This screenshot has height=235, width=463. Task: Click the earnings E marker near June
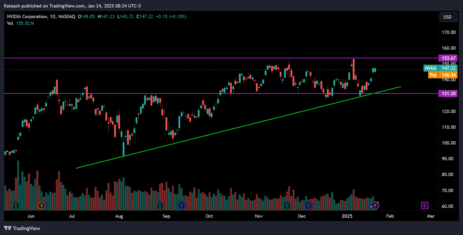point(16,206)
